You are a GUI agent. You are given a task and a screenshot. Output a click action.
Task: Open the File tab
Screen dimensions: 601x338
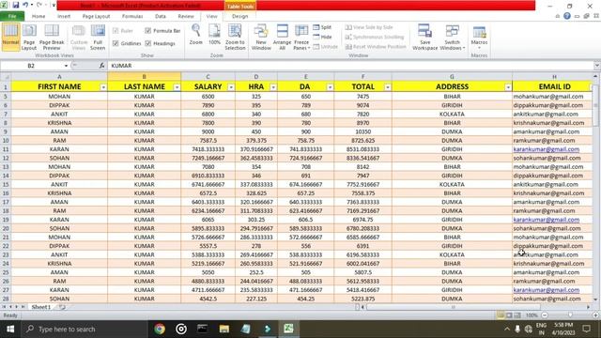(x=12, y=16)
